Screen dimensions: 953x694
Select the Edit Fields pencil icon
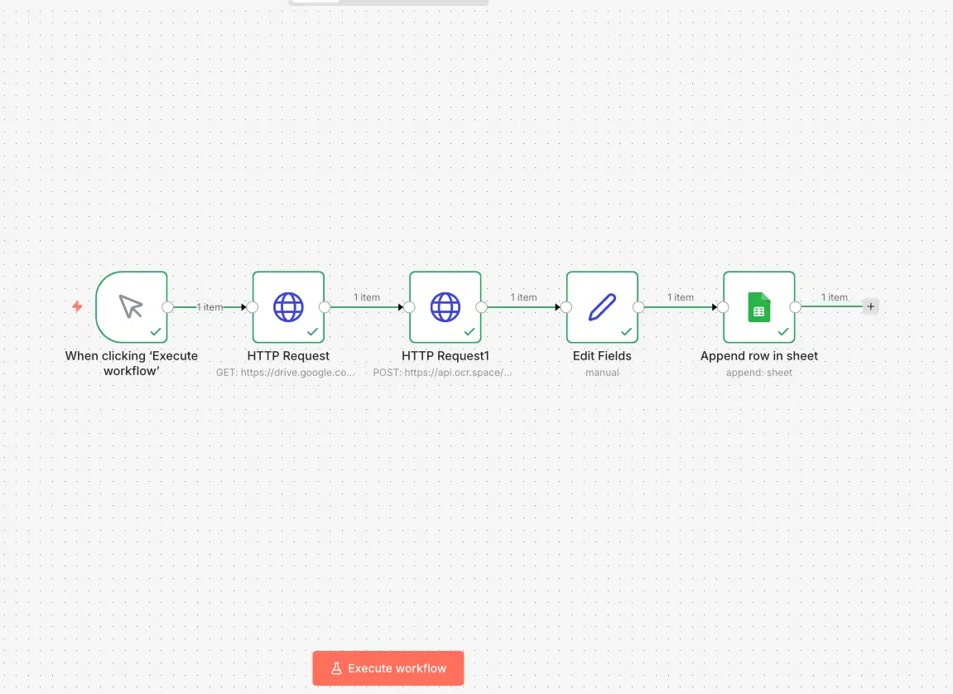pos(602,306)
